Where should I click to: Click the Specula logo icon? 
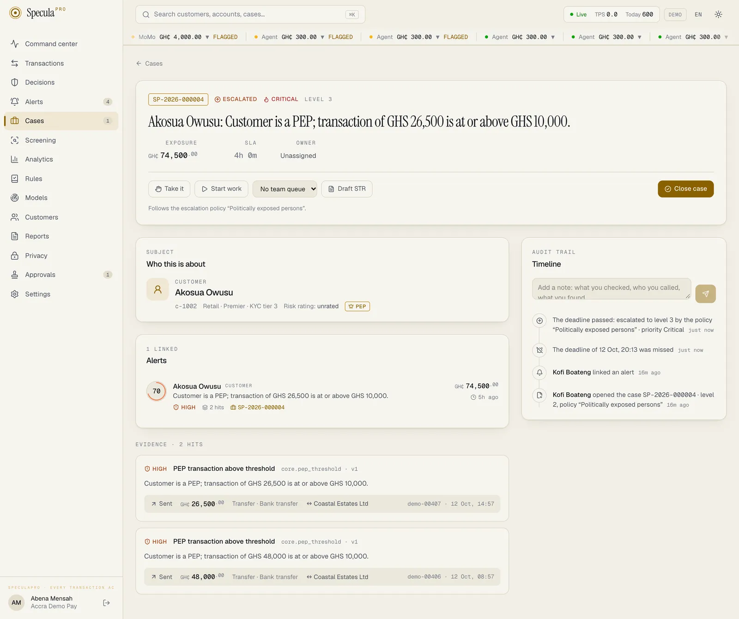(x=15, y=13)
